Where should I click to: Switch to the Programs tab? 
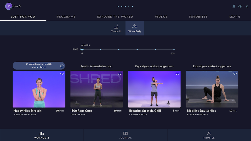[66, 17]
